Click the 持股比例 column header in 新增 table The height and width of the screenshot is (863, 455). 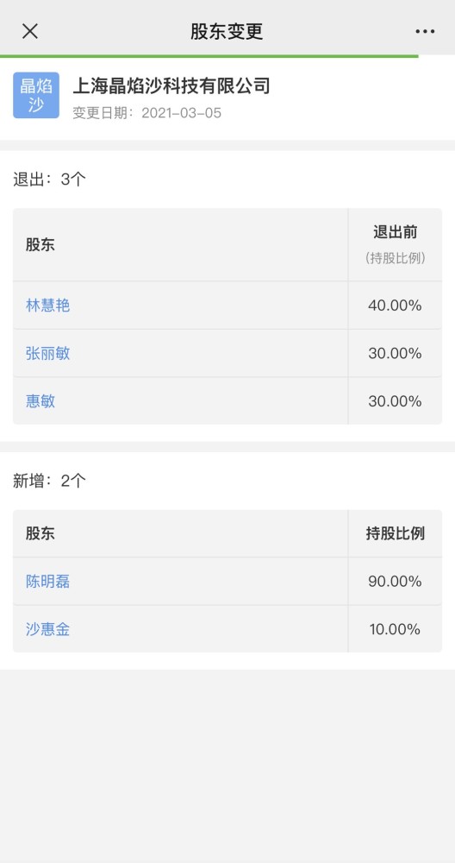[395, 533]
